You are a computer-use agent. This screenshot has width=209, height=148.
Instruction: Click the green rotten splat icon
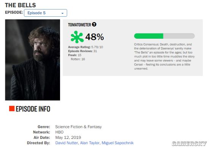(x=77, y=37)
